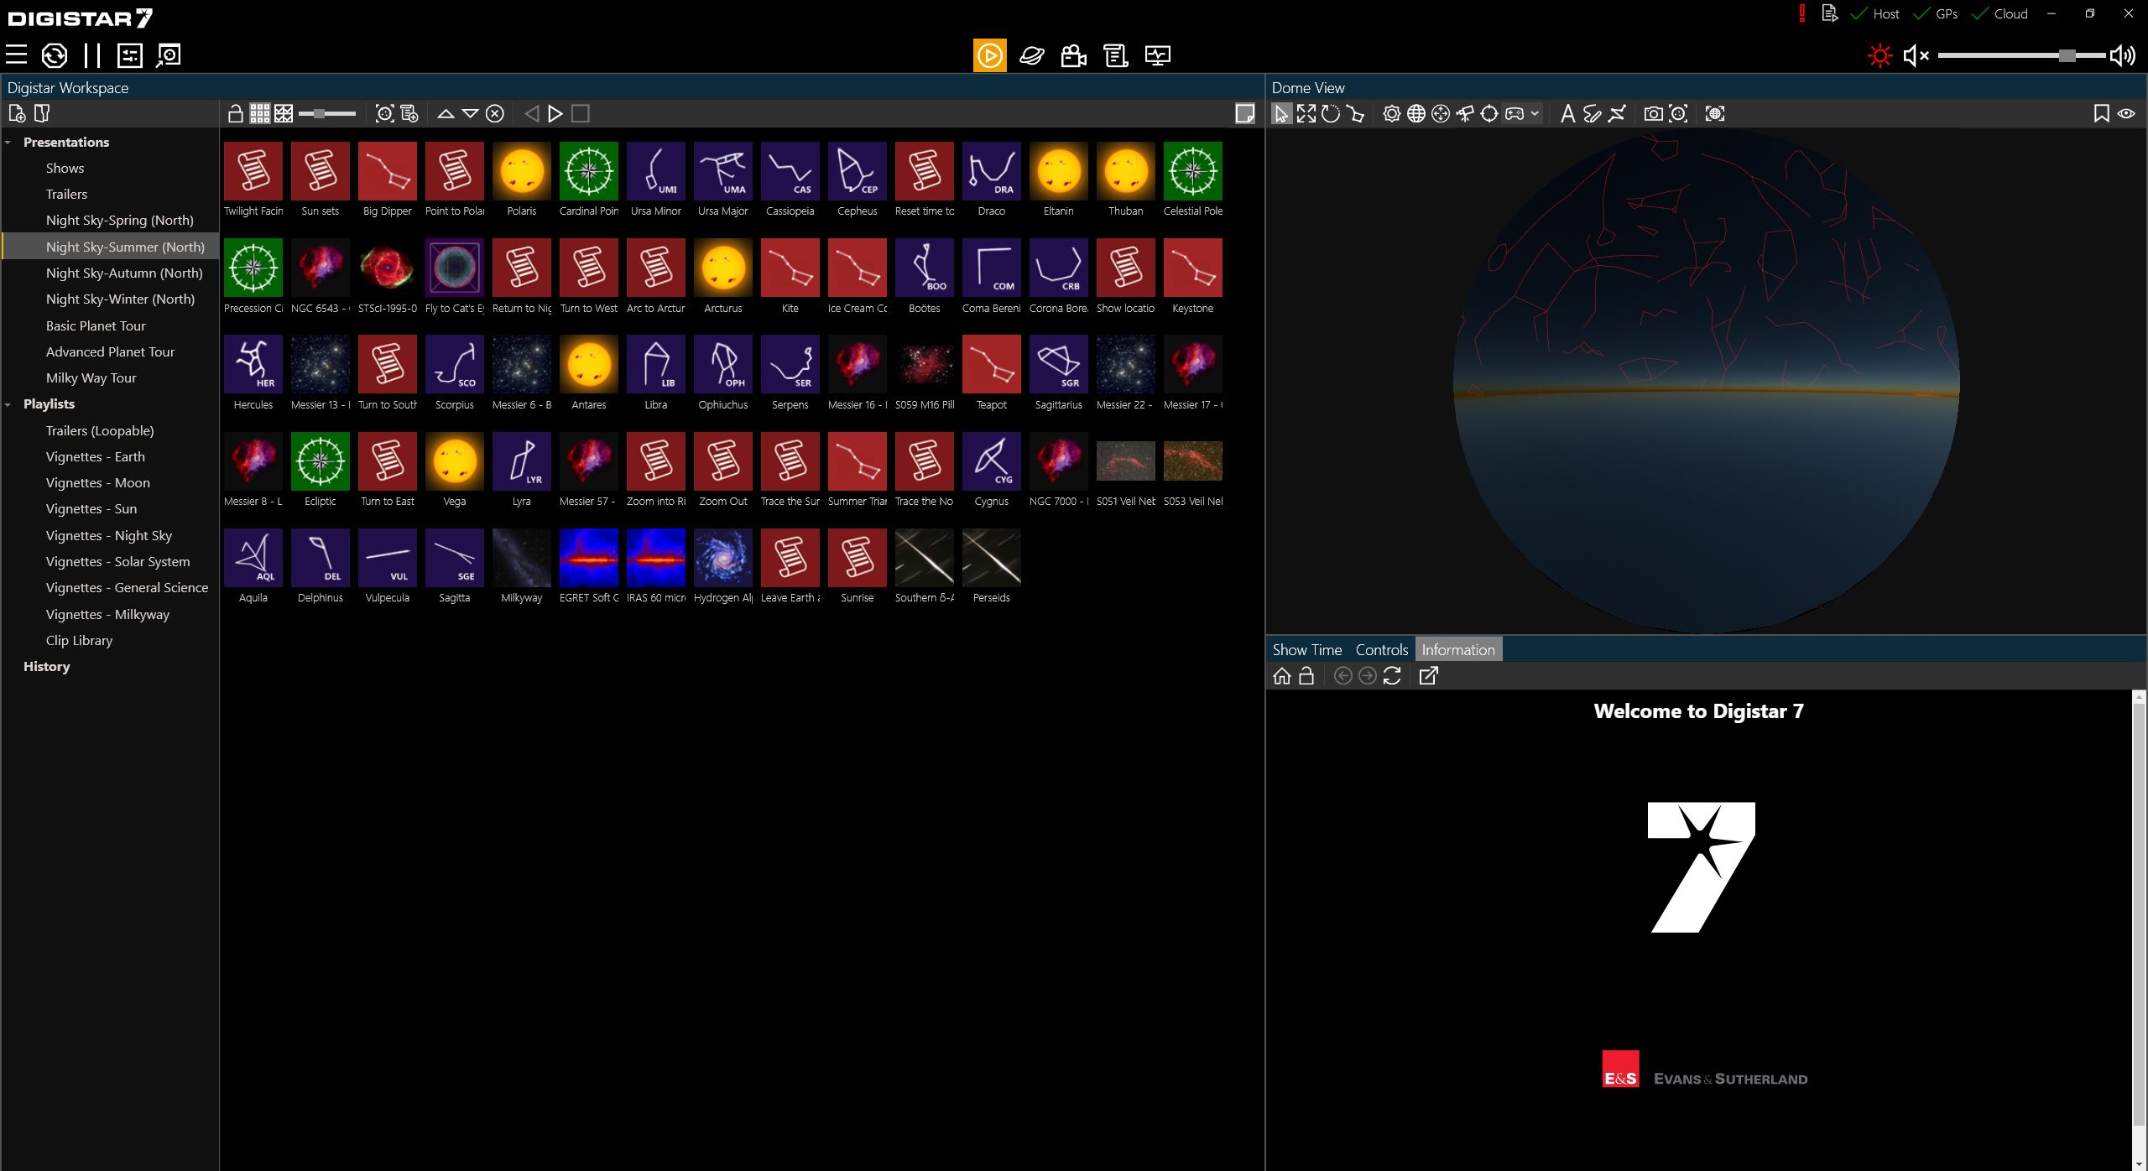Open the planet/Saturn mode icon

[1032, 55]
